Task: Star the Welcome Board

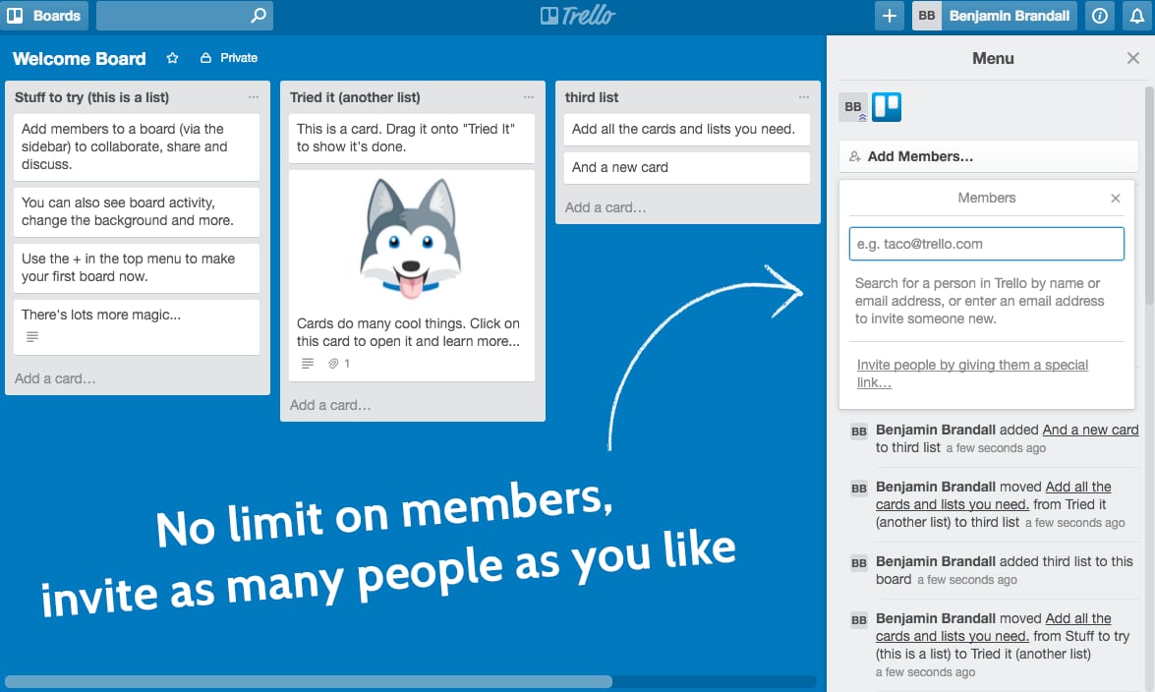Action: (x=172, y=57)
